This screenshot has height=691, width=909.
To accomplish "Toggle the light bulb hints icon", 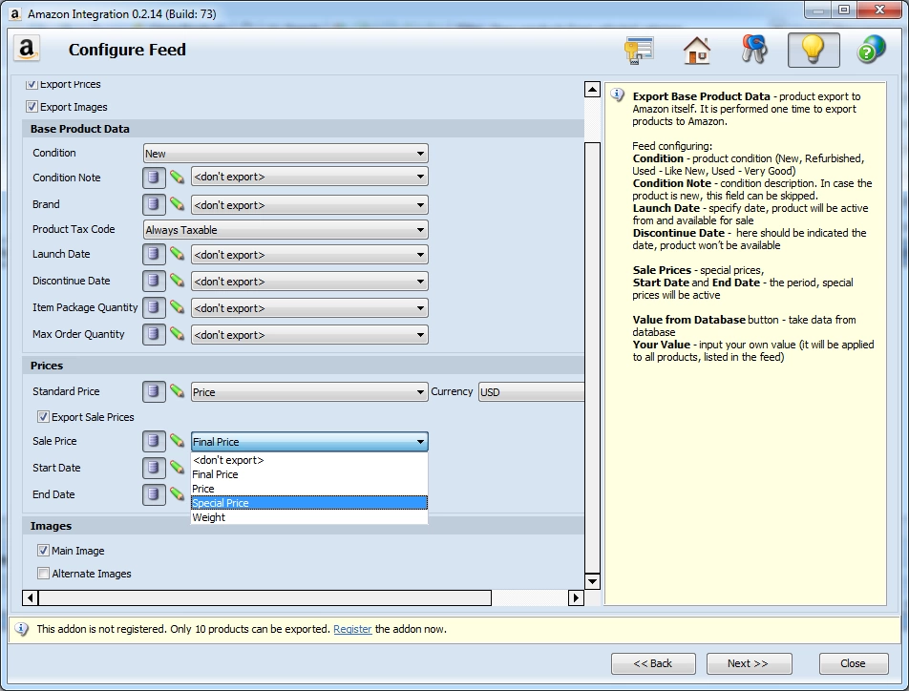I will 814,50.
